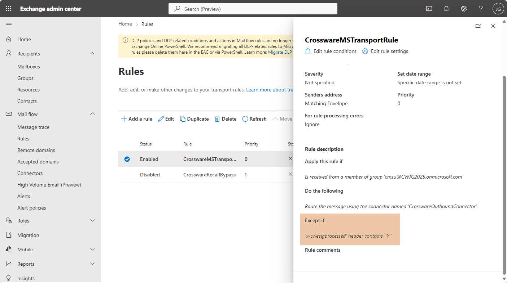Click the details panel vertical scrollbar

point(504,173)
